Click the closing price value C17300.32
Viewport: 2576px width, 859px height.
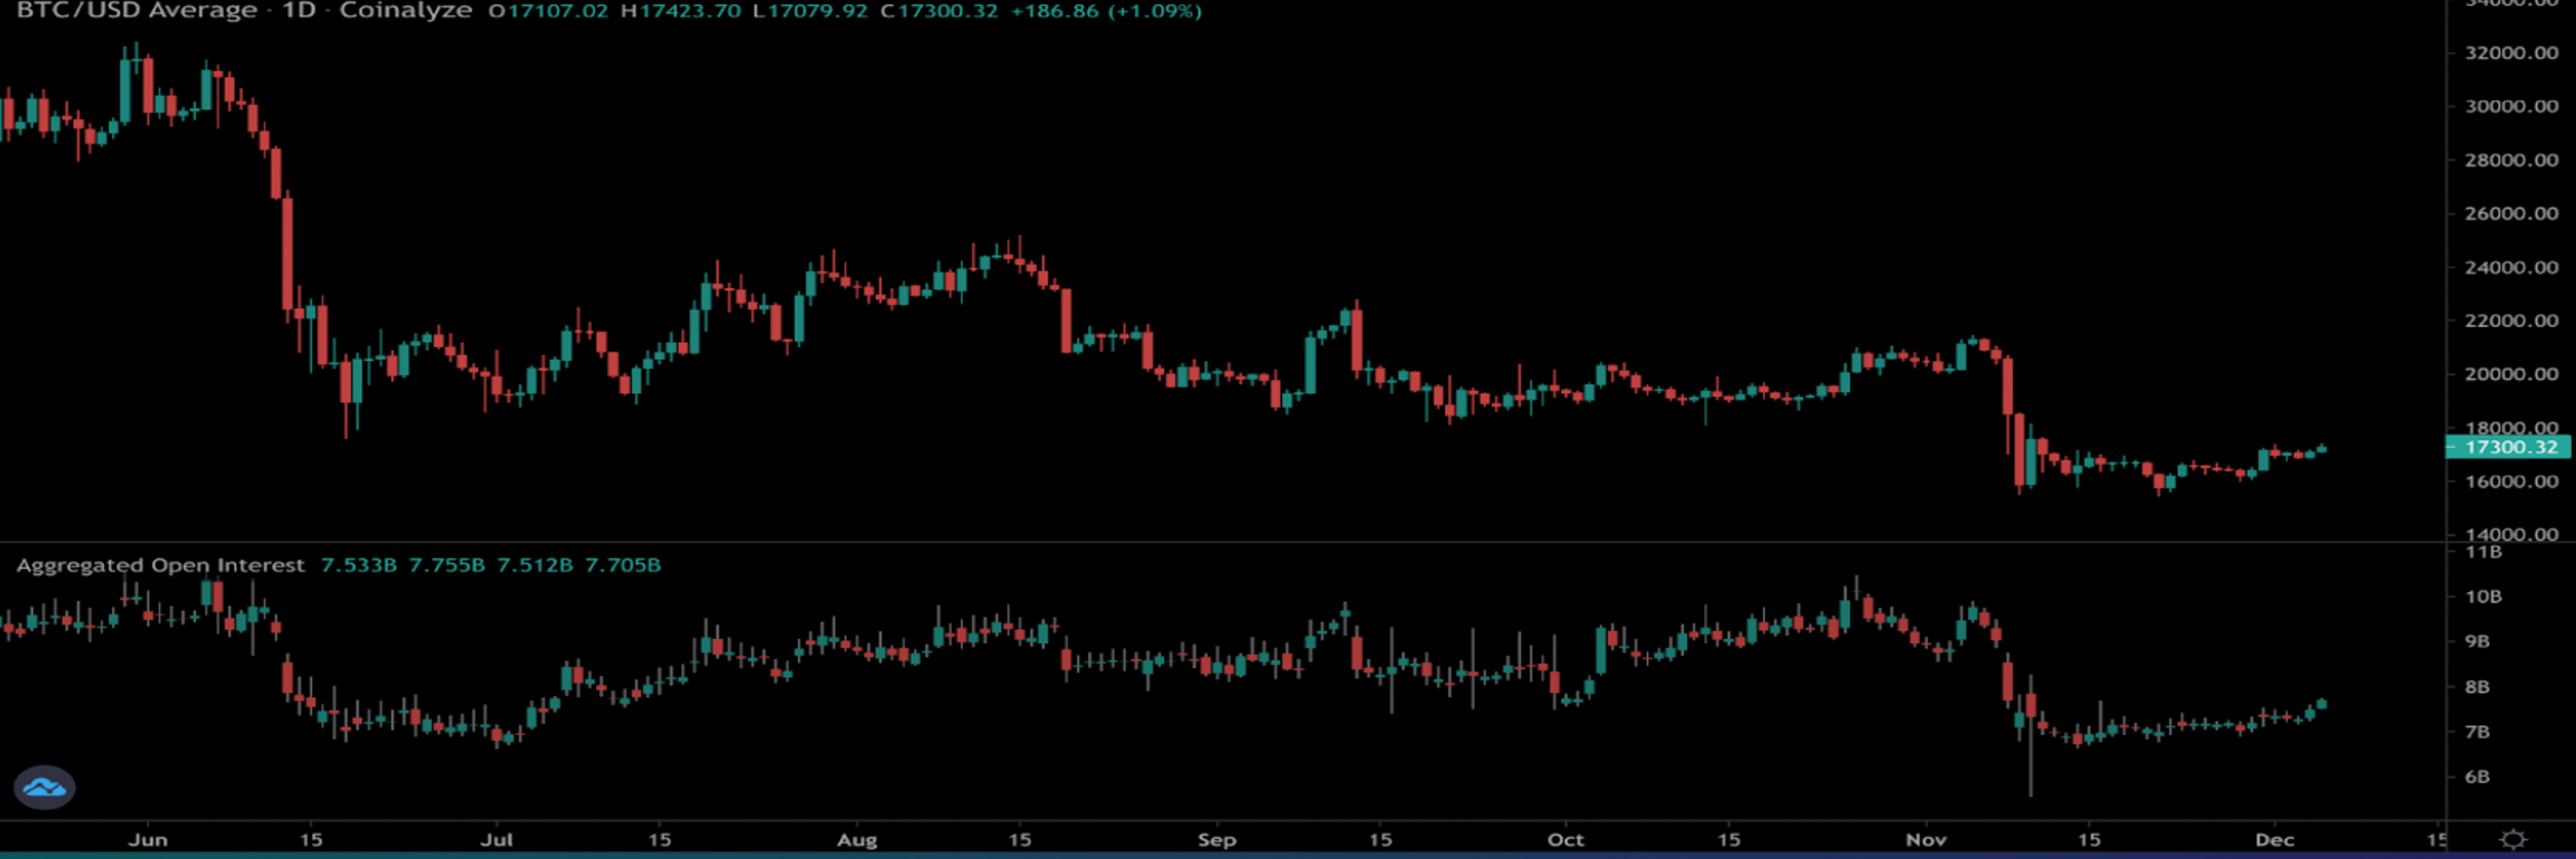tap(939, 11)
